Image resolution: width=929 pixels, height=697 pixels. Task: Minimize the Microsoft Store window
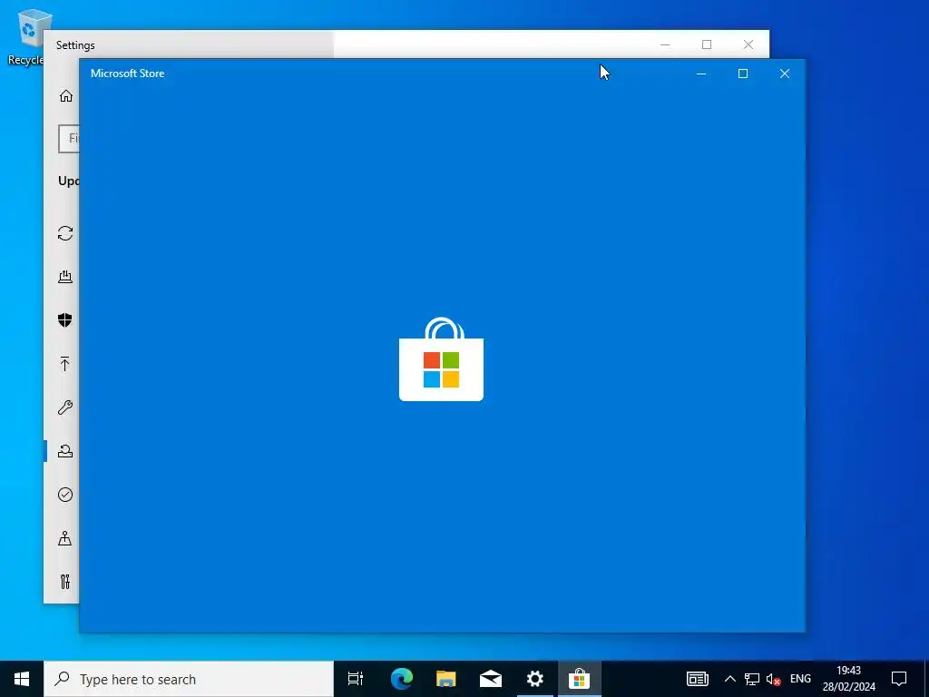[x=701, y=74]
